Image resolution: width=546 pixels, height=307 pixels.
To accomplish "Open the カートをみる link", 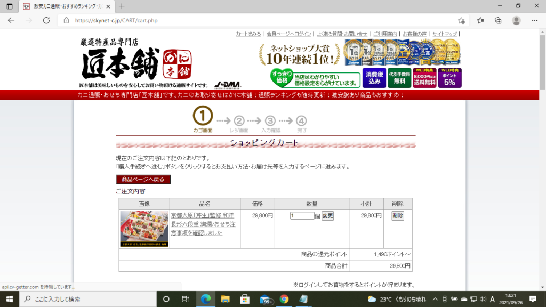I will pyautogui.click(x=248, y=34).
